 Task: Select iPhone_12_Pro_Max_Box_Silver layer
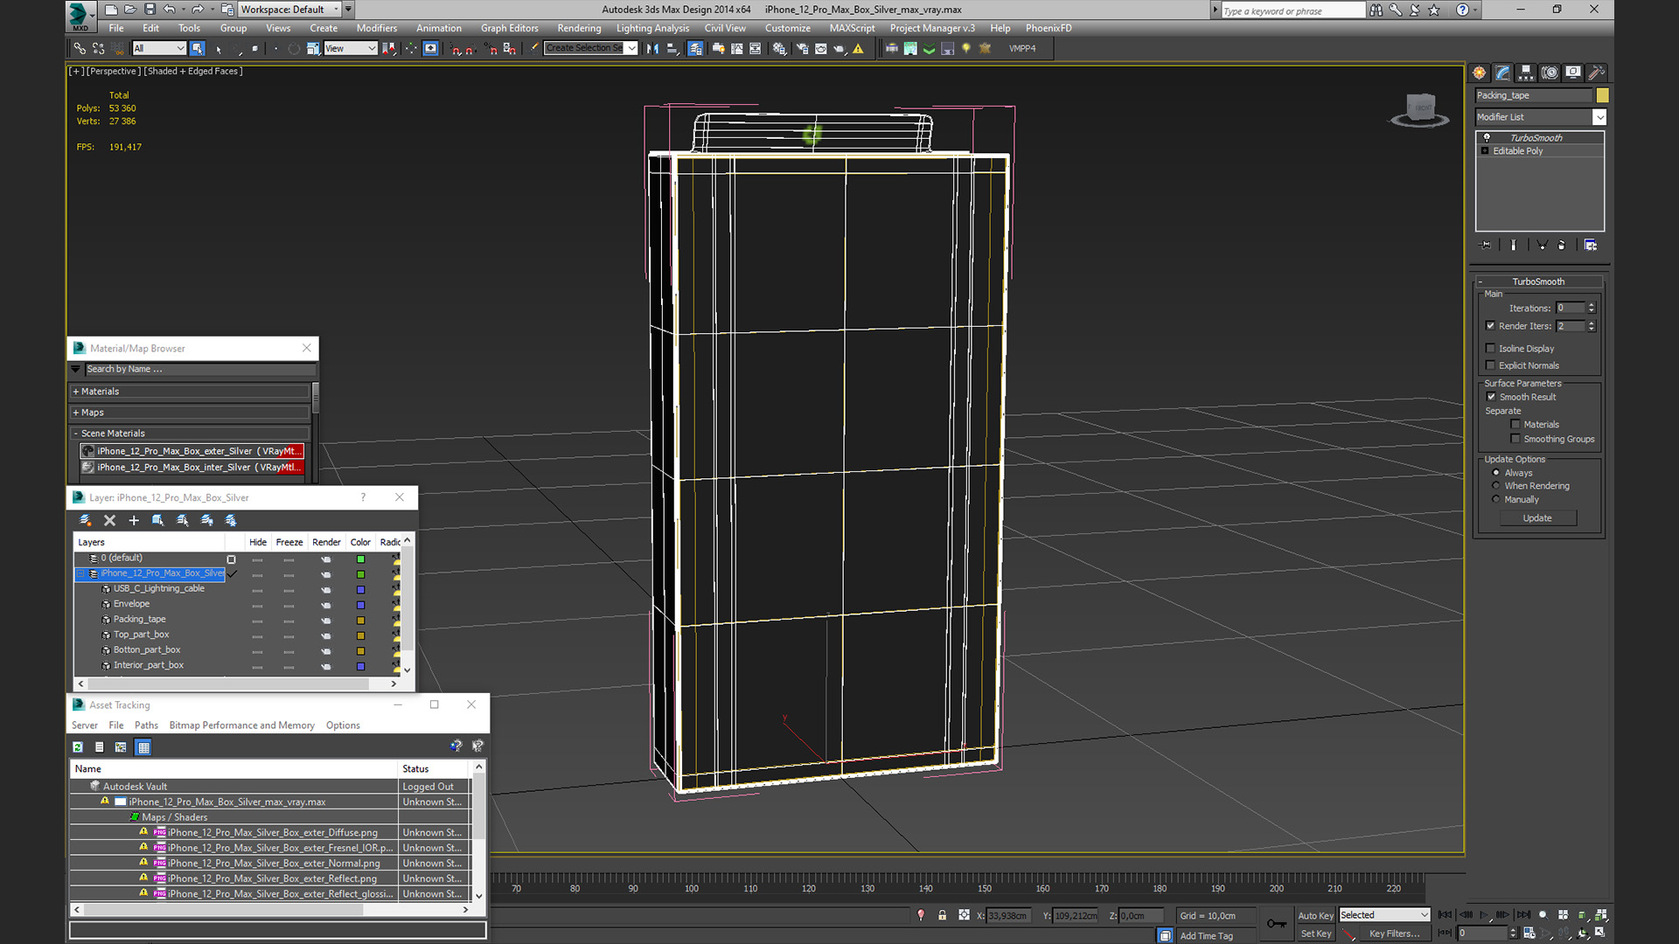[x=164, y=573]
